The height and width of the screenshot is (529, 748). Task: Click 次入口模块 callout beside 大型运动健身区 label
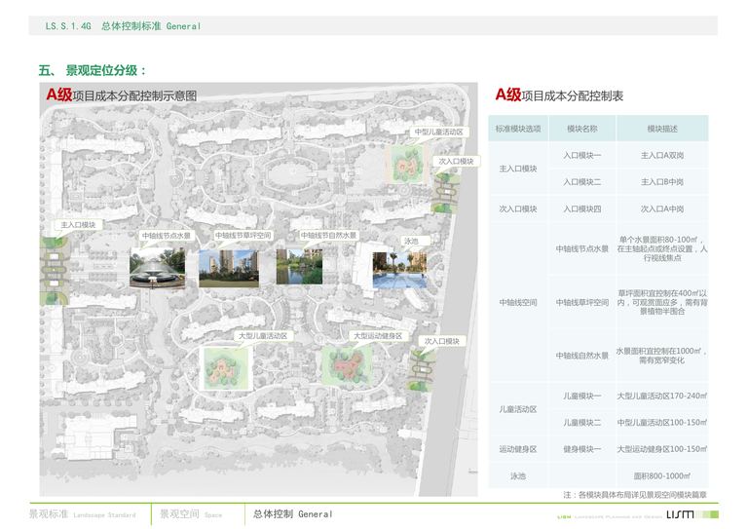pyautogui.click(x=442, y=341)
